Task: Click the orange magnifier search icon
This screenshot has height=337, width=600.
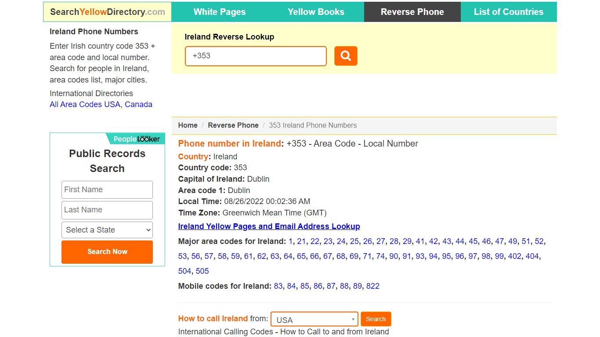Action: (x=346, y=56)
